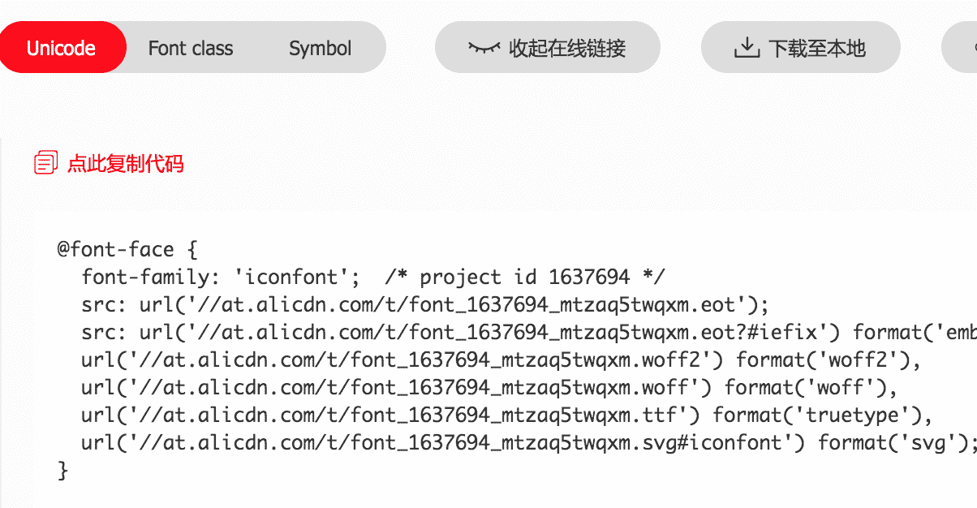Collapse online link via 收起在线链接 label
Screen dimensions: 977x508
(x=567, y=48)
